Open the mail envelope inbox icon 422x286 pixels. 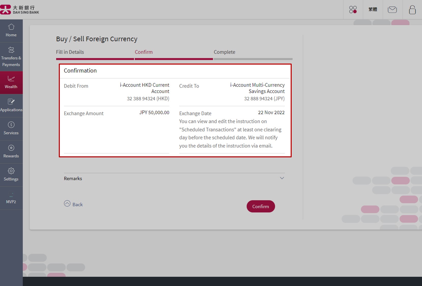[x=392, y=10]
